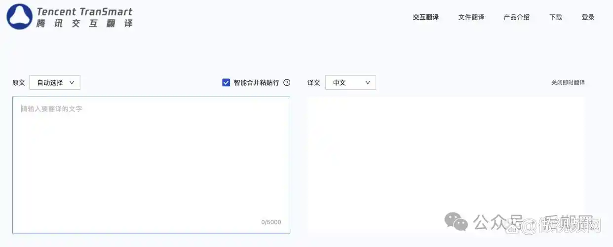The height and width of the screenshot is (247, 613).
Task: Focus the source text input box
Action: (151, 165)
